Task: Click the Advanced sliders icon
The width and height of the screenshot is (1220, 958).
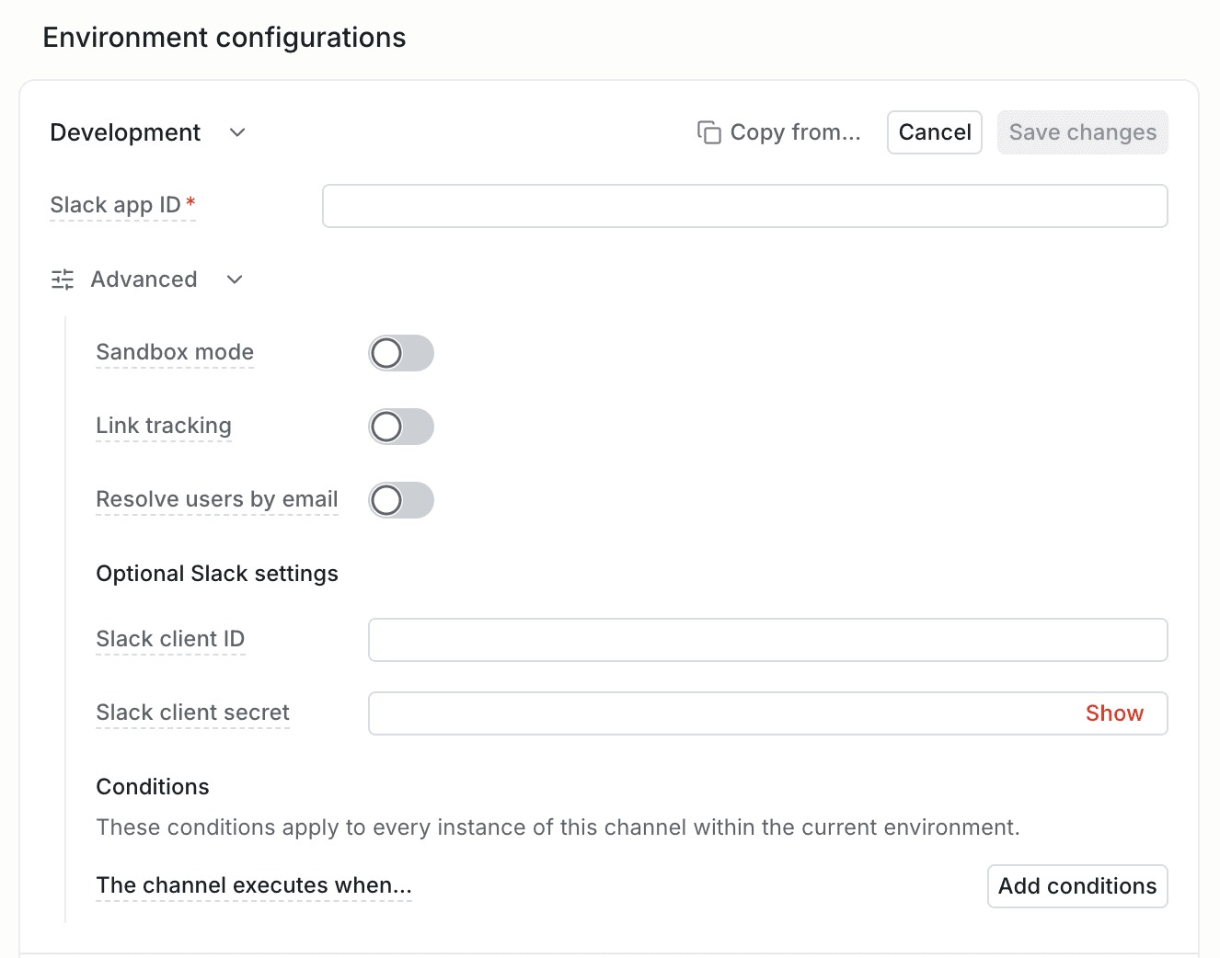Action: click(x=63, y=279)
